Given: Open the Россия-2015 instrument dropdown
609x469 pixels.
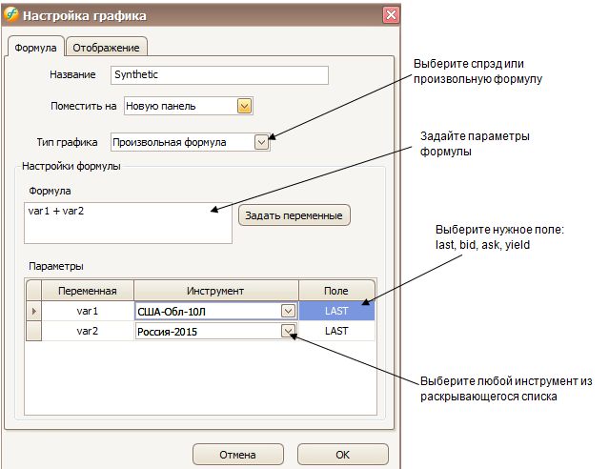Looking at the screenshot, I should 288,331.
